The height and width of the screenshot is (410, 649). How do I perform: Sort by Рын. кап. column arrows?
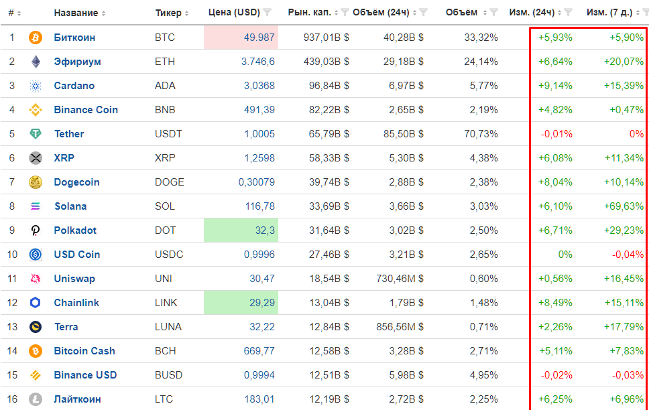(336, 13)
